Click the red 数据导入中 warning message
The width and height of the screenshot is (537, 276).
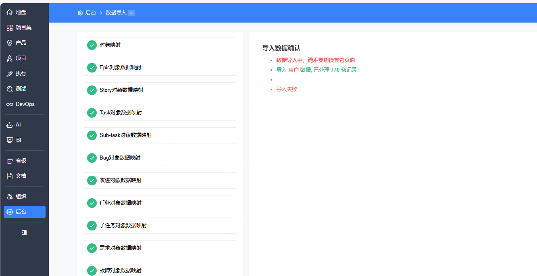tap(316, 60)
